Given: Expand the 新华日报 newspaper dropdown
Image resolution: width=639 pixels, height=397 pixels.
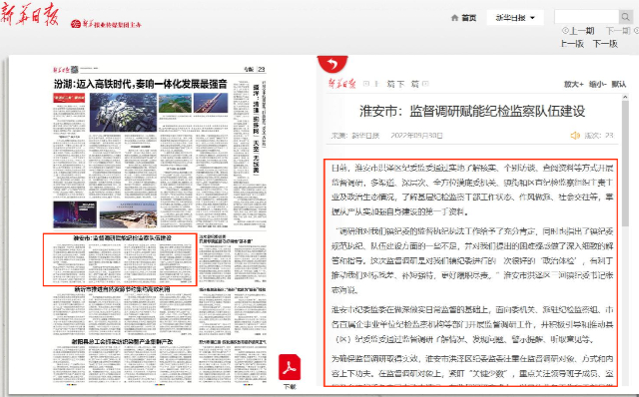Looking at the screenshot, I should pos(515,18).
